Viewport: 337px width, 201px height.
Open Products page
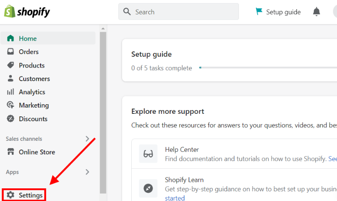(31, 65)
